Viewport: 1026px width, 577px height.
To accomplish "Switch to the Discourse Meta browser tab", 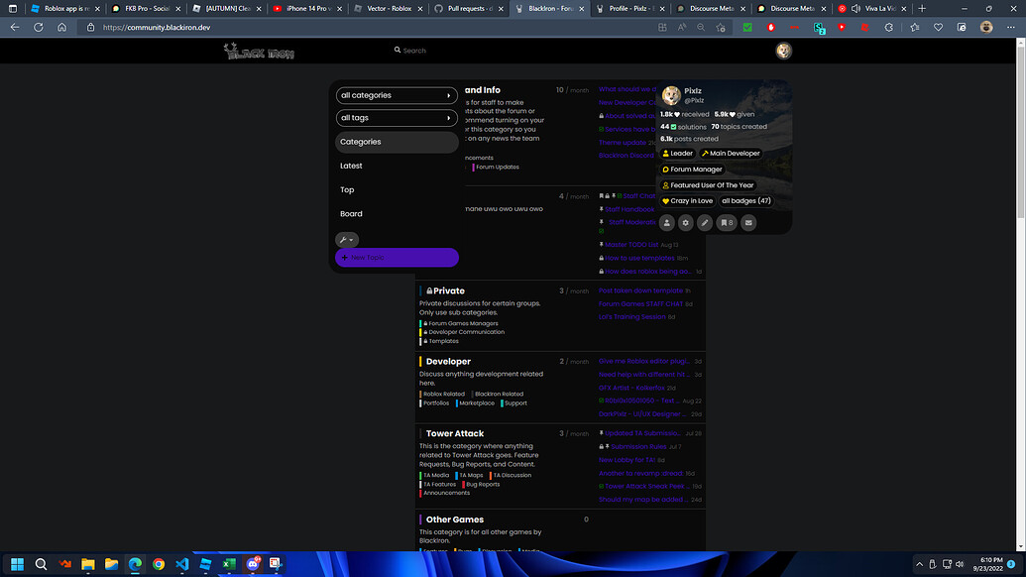I will click(x=712, y=8).
